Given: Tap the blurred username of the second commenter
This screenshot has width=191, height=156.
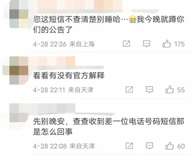Looking at the screenshot, I should (x=52, y=61).
